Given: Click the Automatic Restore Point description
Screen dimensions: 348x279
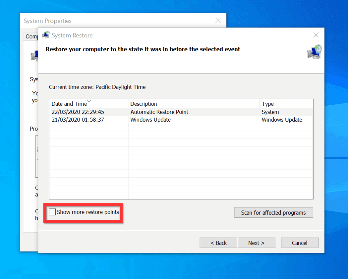Looking at the screenshot, I should point(159,112).
